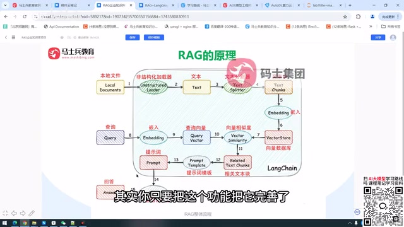Viewport: 404px width, 227px height.
Task: Open the browser tab search dropdown arrow
Action: coord(5,5)
